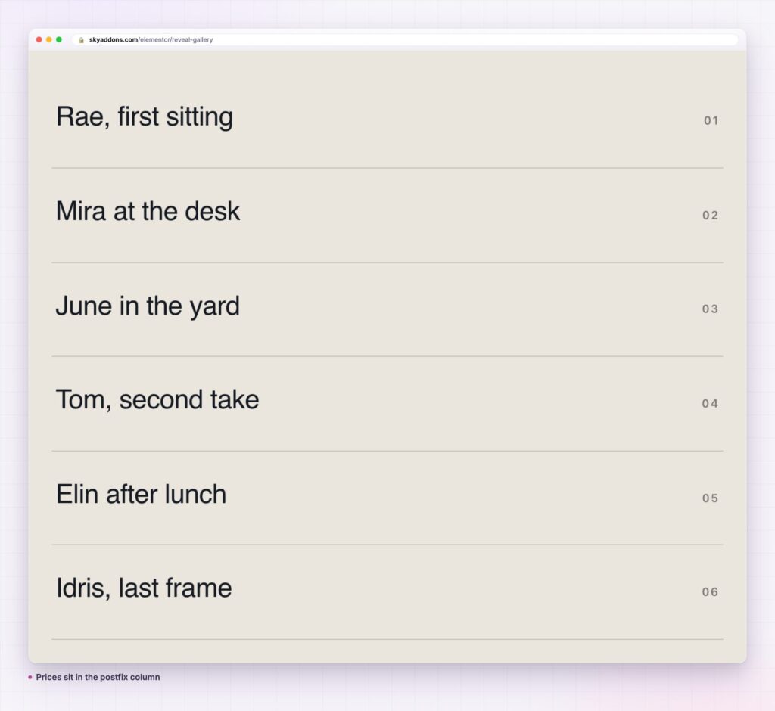Click the postfix number 03
This screenshot has width=775, height=711.
click(710, 309)
